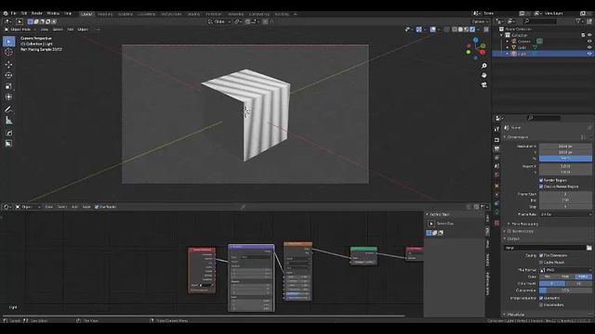This screenshot has width=595, height=334.
Task: Toggle the camera view icon
Action: 483,84
